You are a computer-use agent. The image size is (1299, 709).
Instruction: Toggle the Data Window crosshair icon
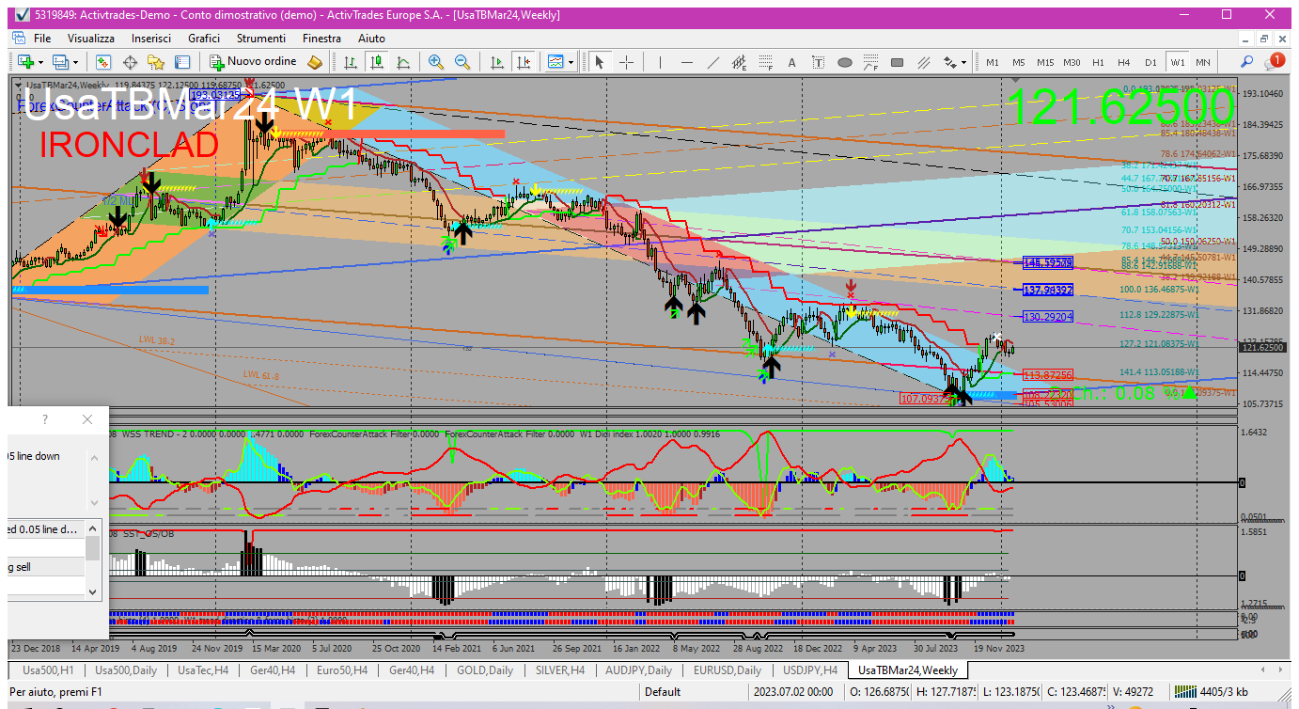click(130, 62)
